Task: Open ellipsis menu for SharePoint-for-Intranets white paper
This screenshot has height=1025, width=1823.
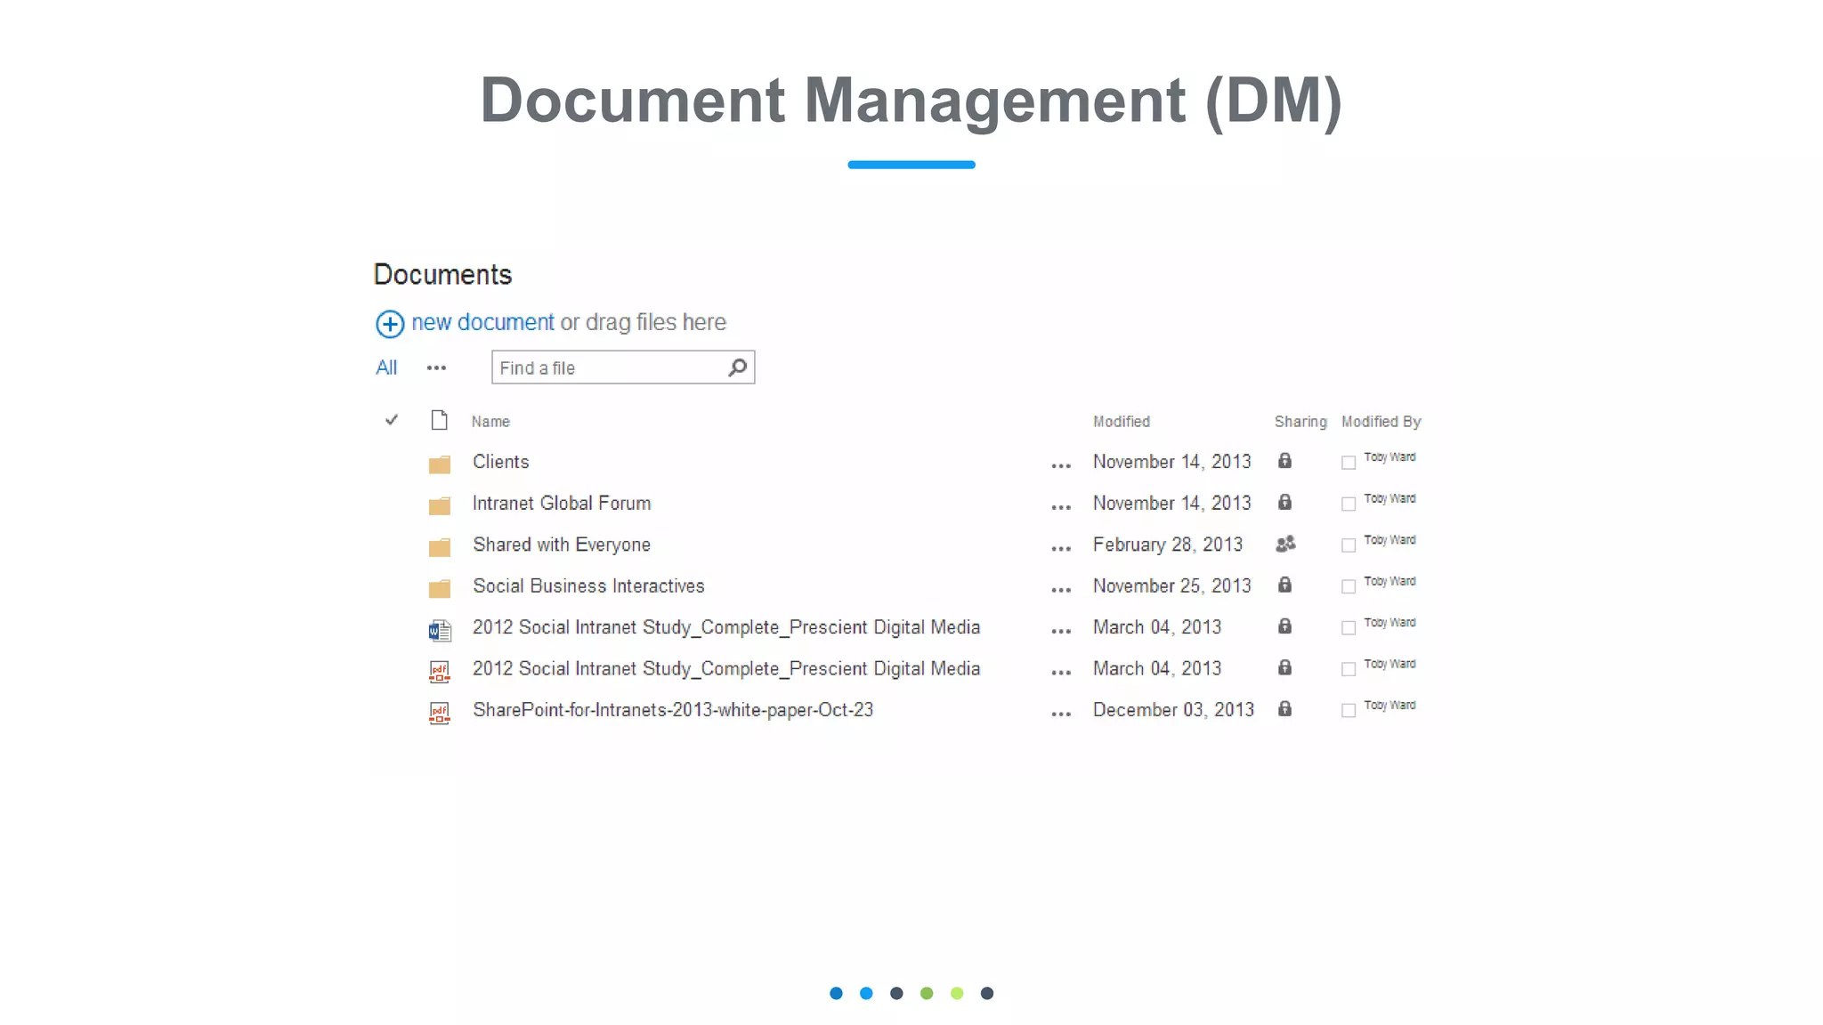Action: click(x=1061, y=714)
